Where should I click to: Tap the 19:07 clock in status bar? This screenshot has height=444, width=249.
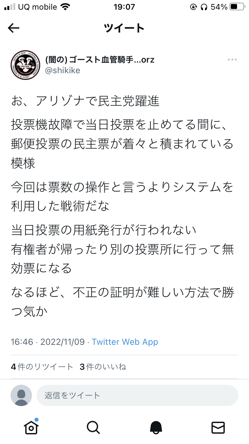point(124,7)
